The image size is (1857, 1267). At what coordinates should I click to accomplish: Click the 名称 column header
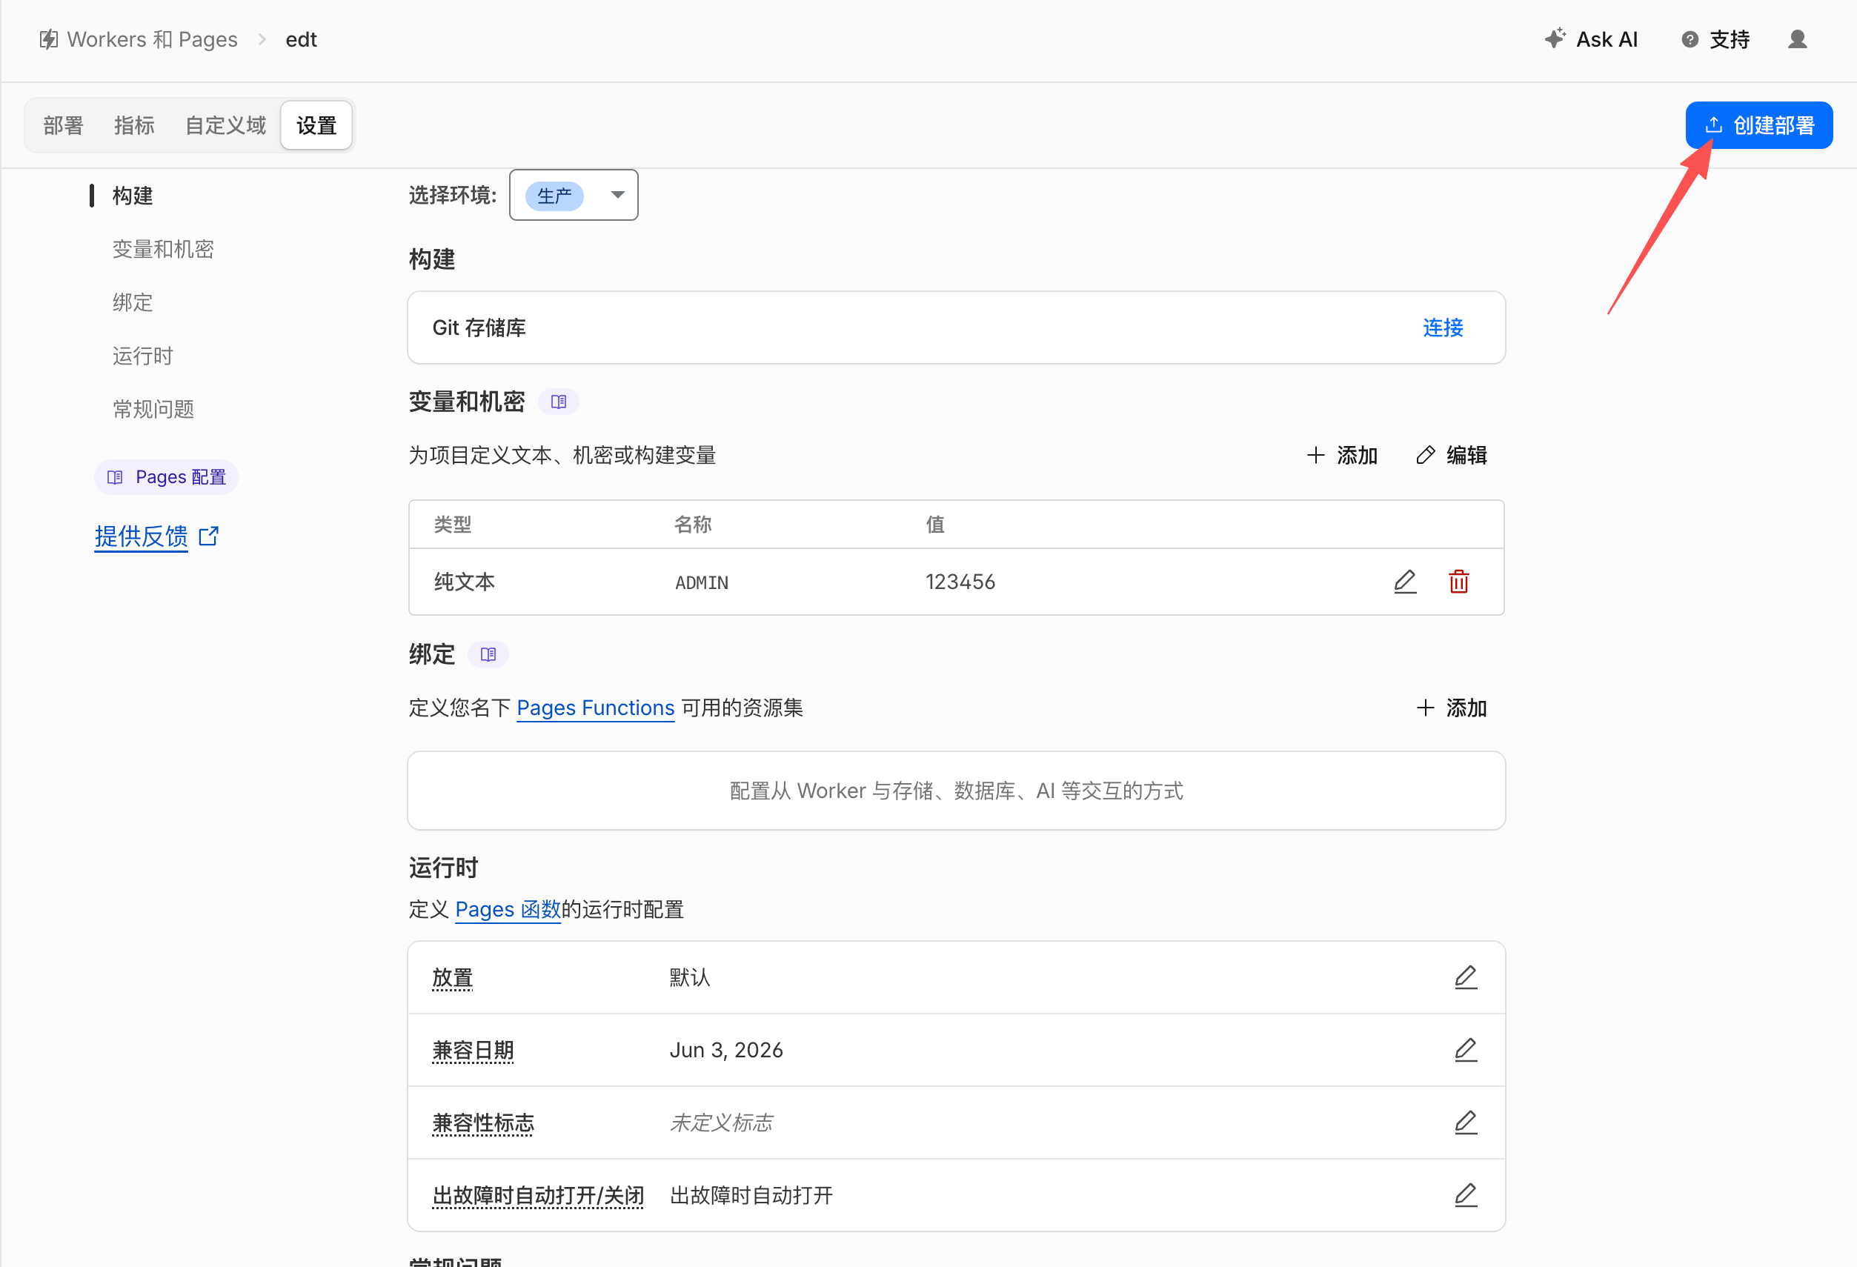(693, 524)
